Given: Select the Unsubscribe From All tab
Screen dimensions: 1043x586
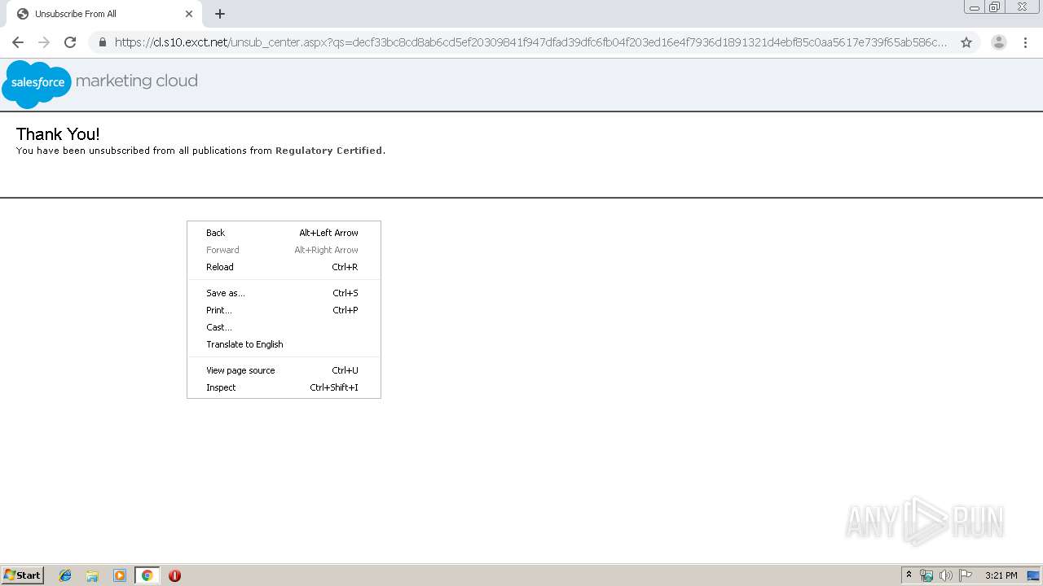Looking at the screenshot, I should coord(103,14).
